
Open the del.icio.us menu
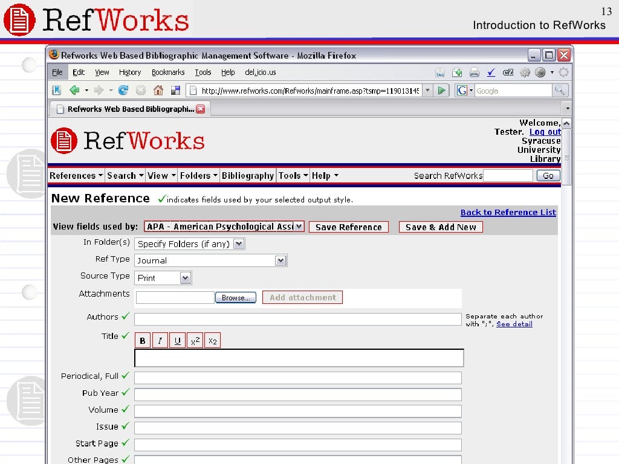click(261, 72)
